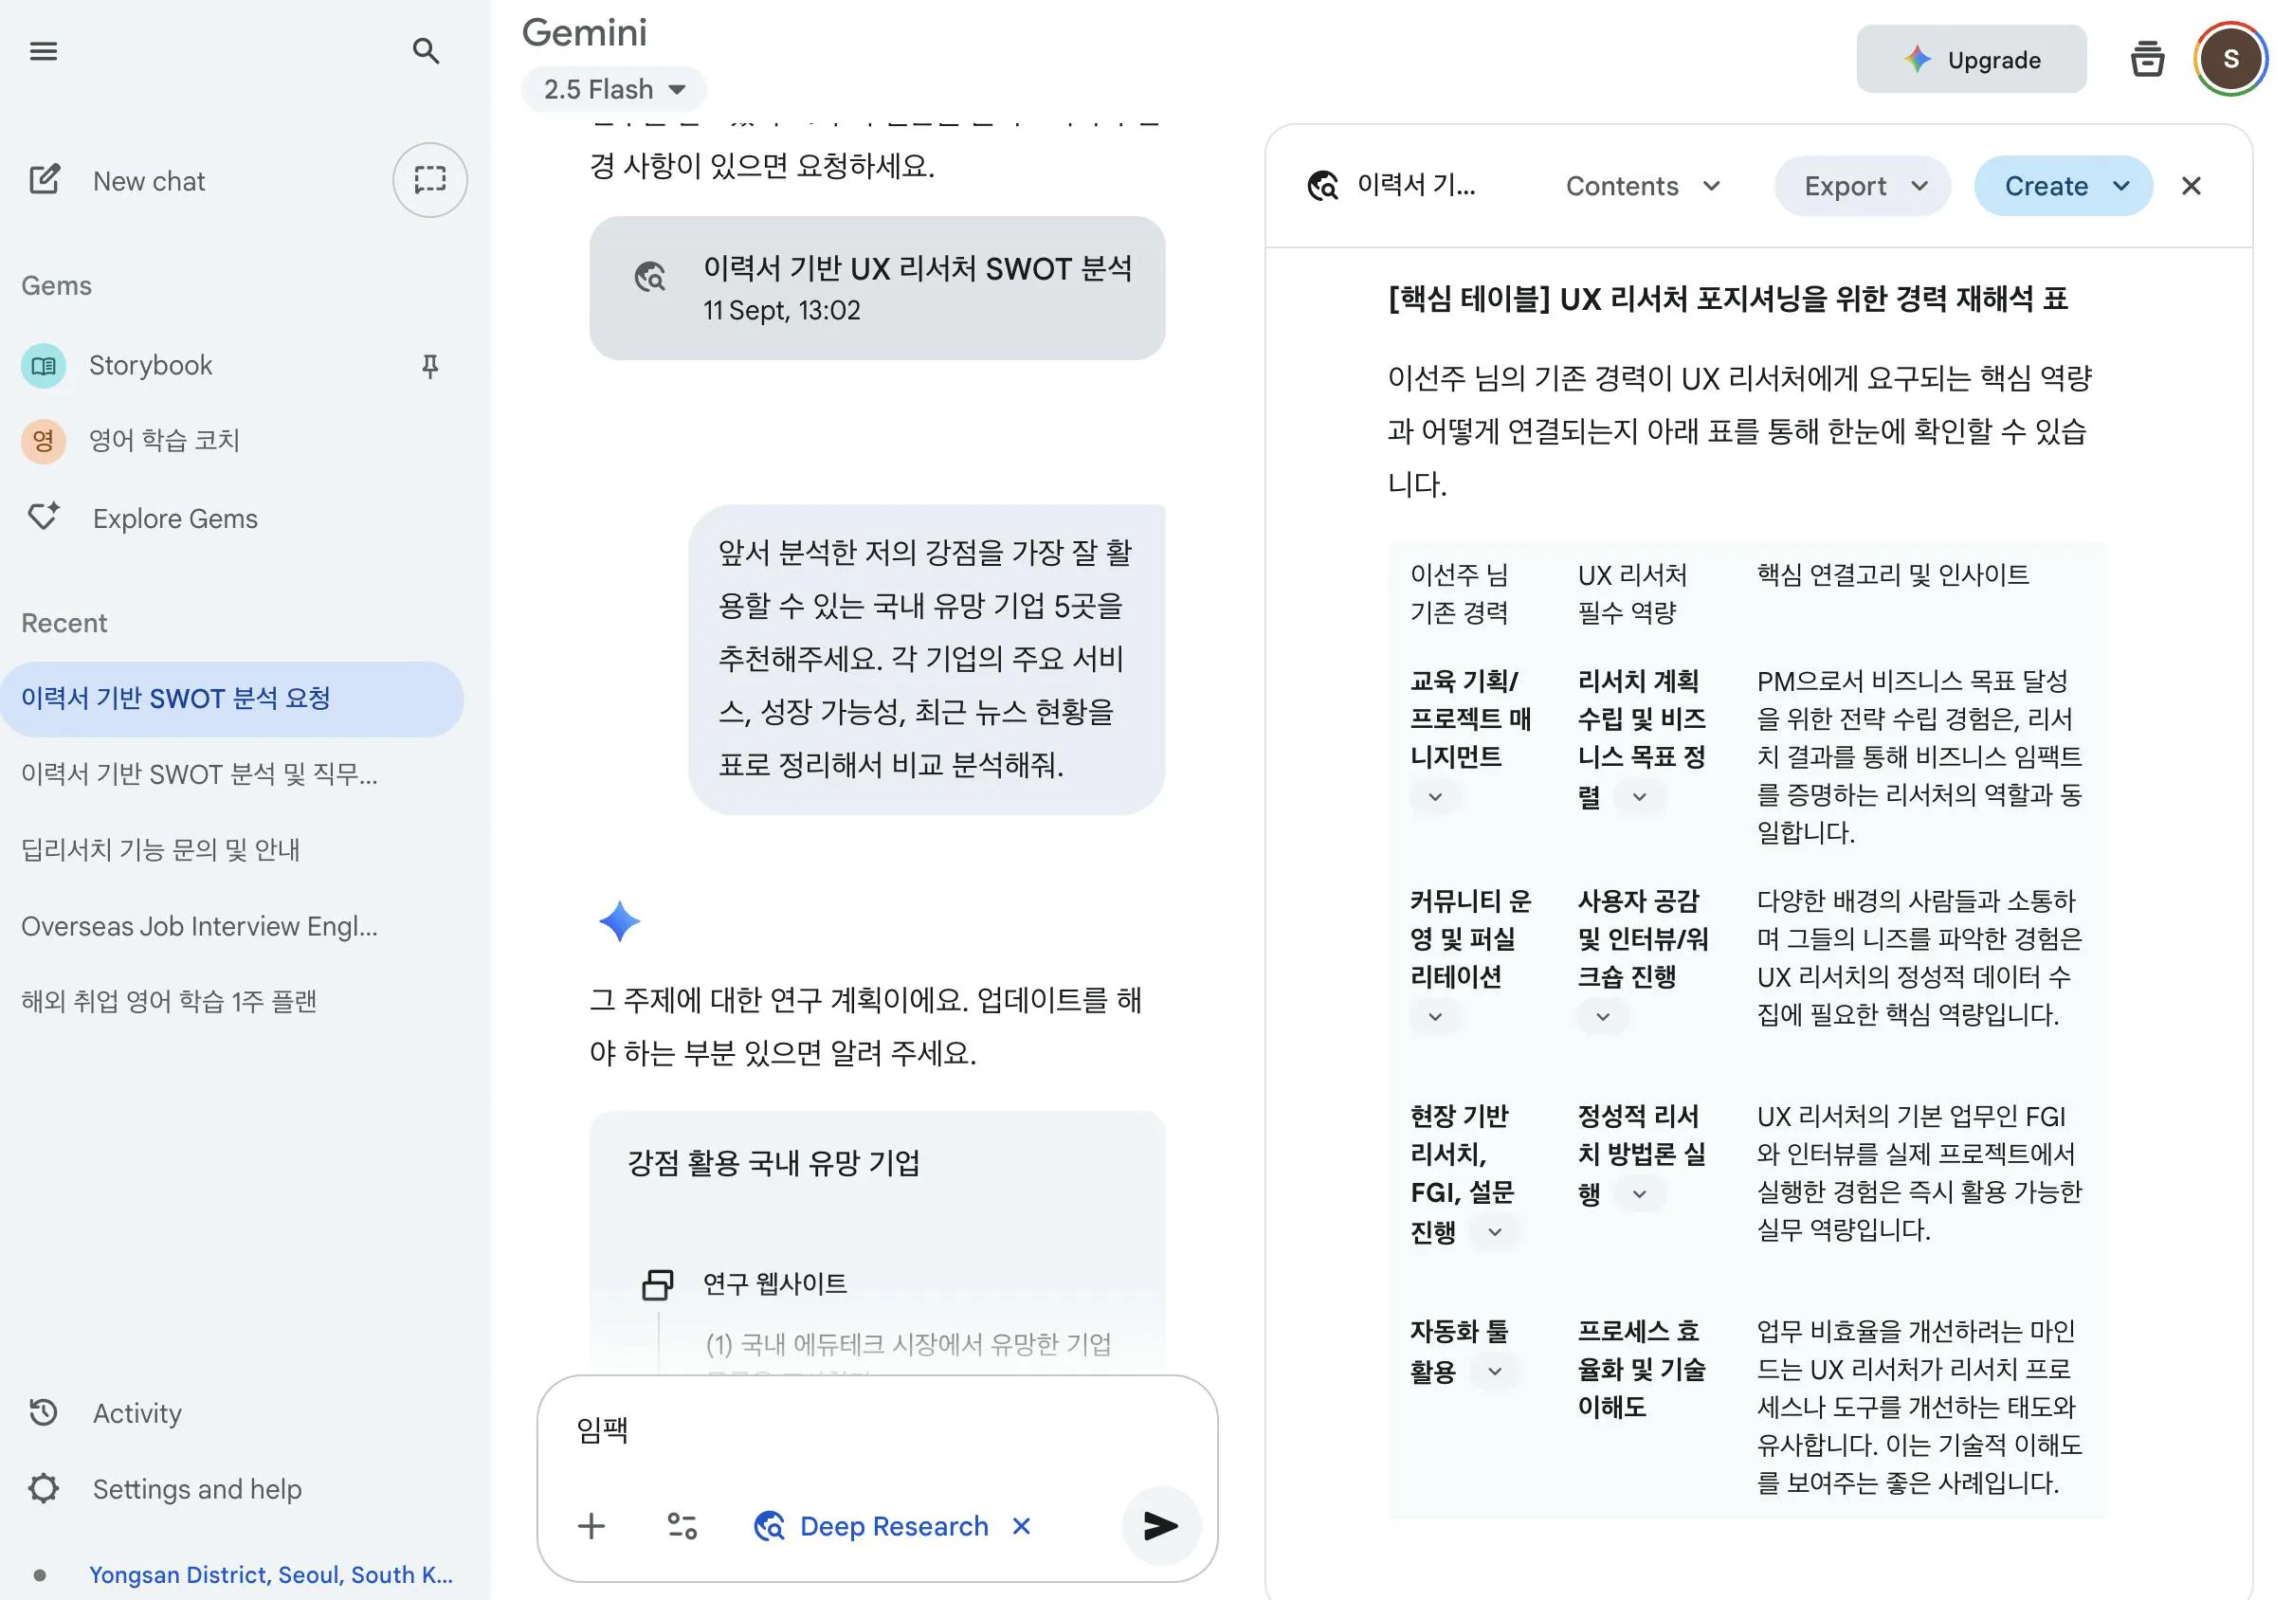Expand the 현장 기반 리서치 chevron
This screenshot has width=2292, height=1600.
(1495, 1231)
